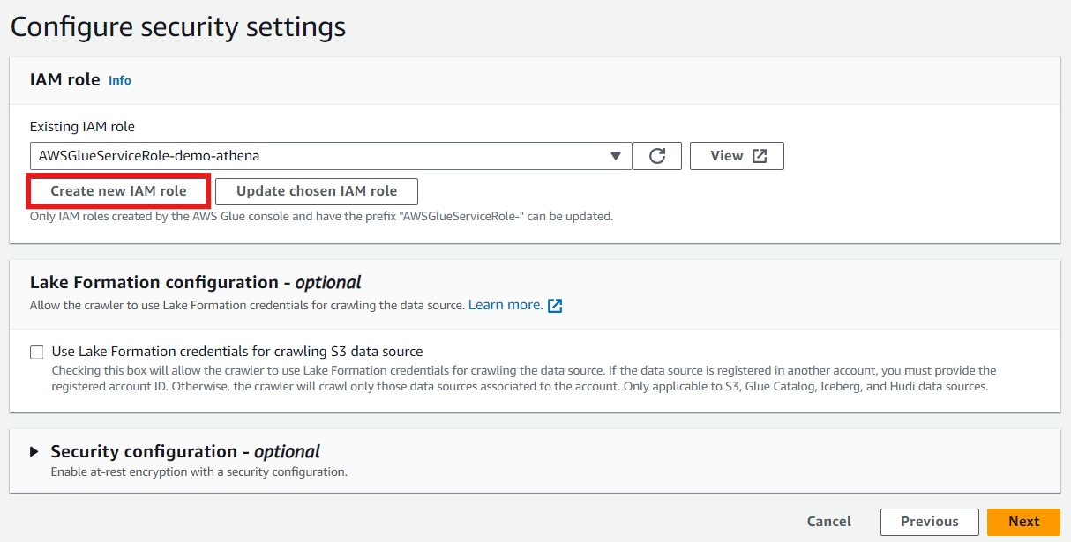Follow the Learn more link

click(x=505, y=305)
